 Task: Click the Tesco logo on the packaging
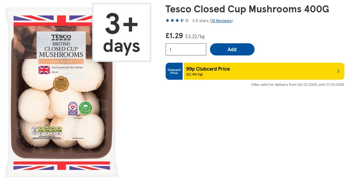tap(61, 37)
